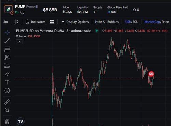This screenshot has height=126, width=171.
Task: Activate the zoom in tool
Action: pos(7,110)
